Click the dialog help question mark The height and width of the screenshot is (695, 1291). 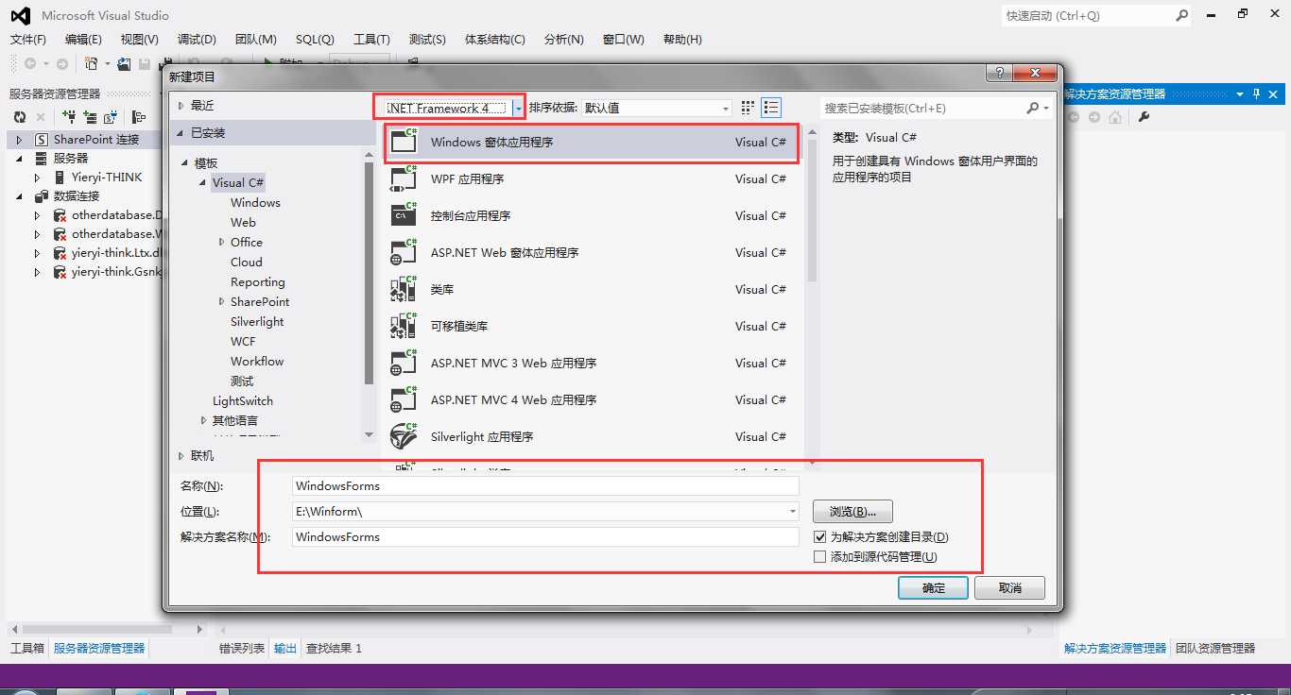click(x=1000, y=74)
